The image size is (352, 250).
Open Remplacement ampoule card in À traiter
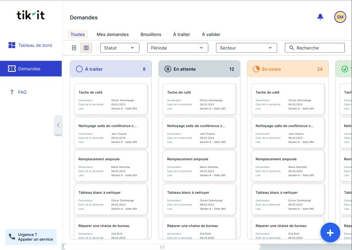pos(111,166)
